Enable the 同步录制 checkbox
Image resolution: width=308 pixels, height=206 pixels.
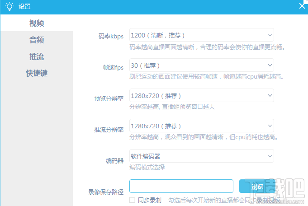tap(133, 200)
